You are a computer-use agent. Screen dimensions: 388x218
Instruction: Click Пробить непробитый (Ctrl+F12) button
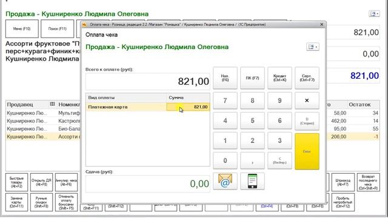pos(343,202)
